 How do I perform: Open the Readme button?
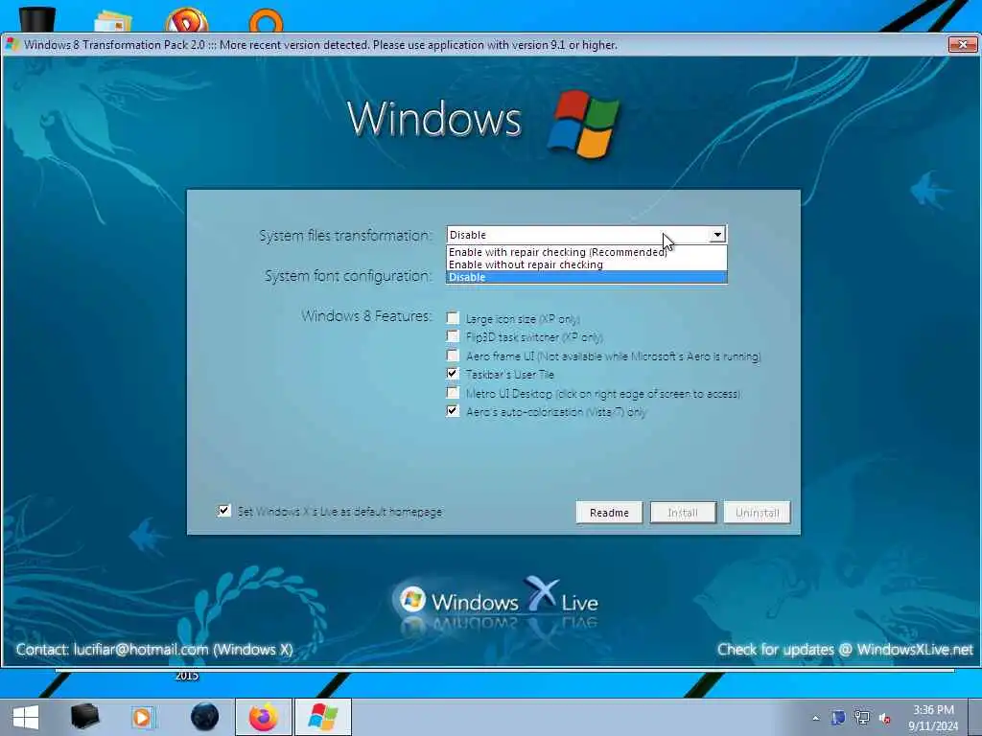tap(609, 513)
